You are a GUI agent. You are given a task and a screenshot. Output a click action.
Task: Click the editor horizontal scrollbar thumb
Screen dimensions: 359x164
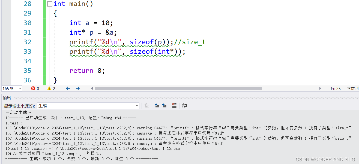tap(178, 88)
